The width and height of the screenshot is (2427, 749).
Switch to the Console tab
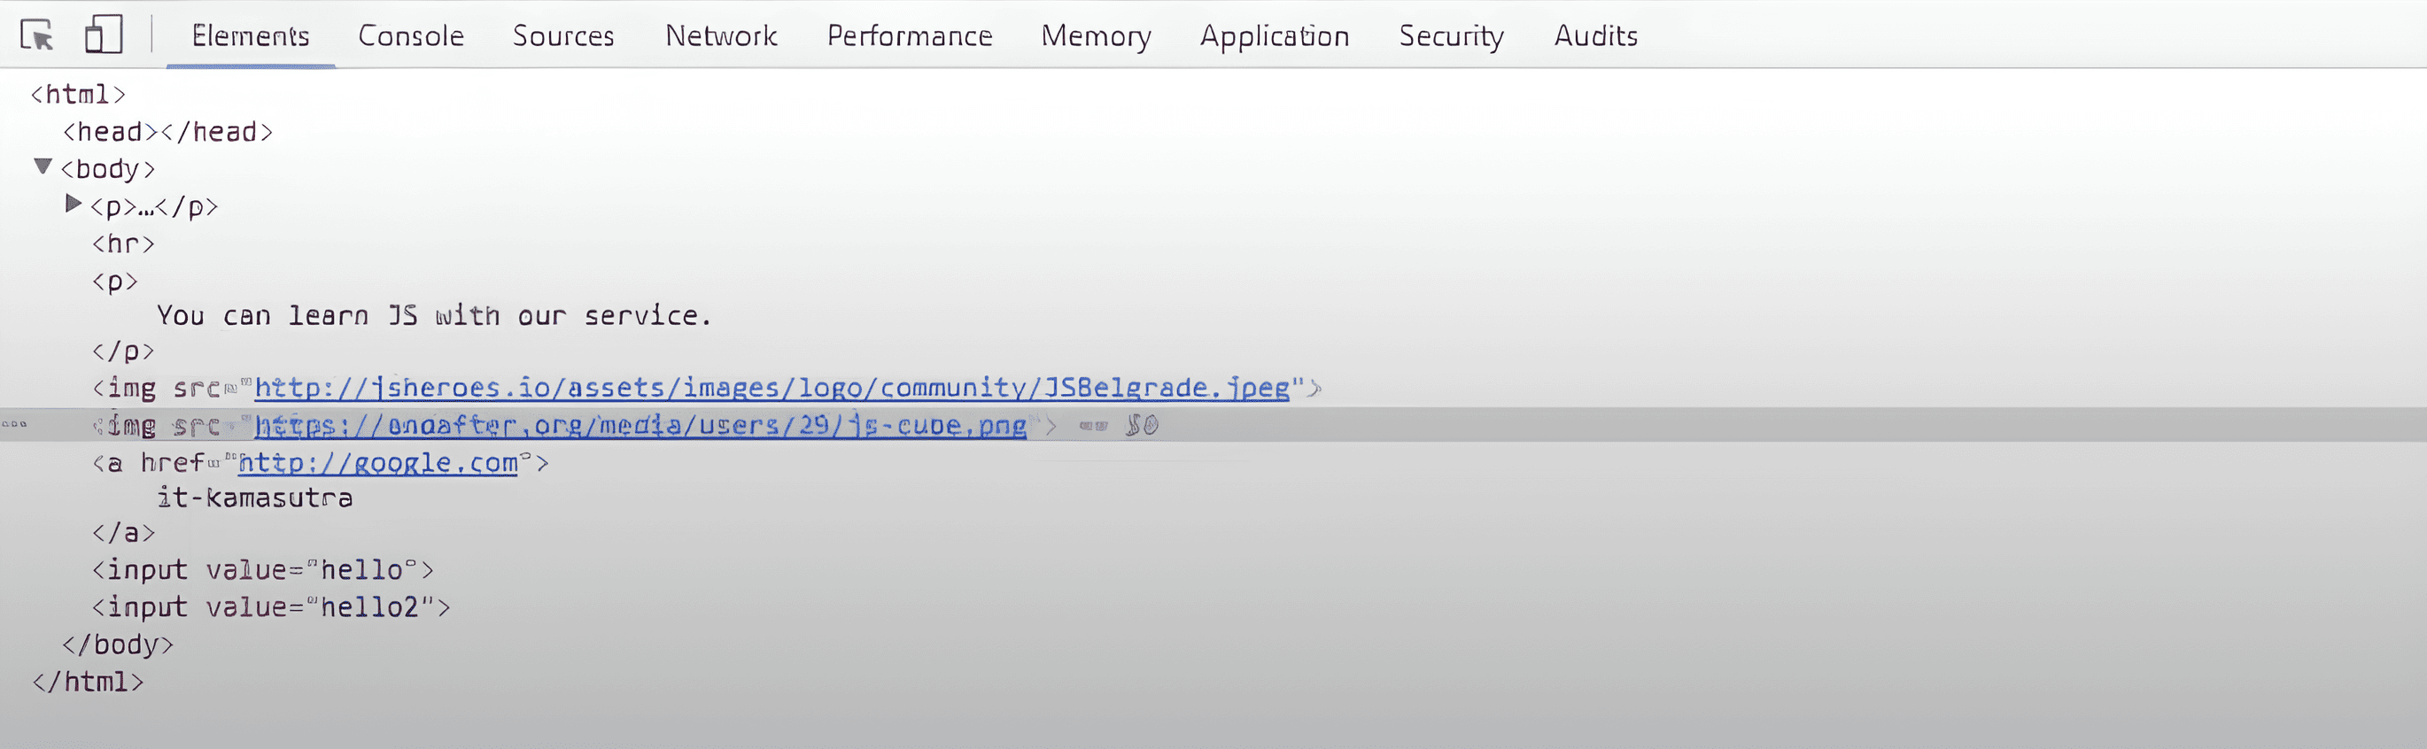coord(411,35)
